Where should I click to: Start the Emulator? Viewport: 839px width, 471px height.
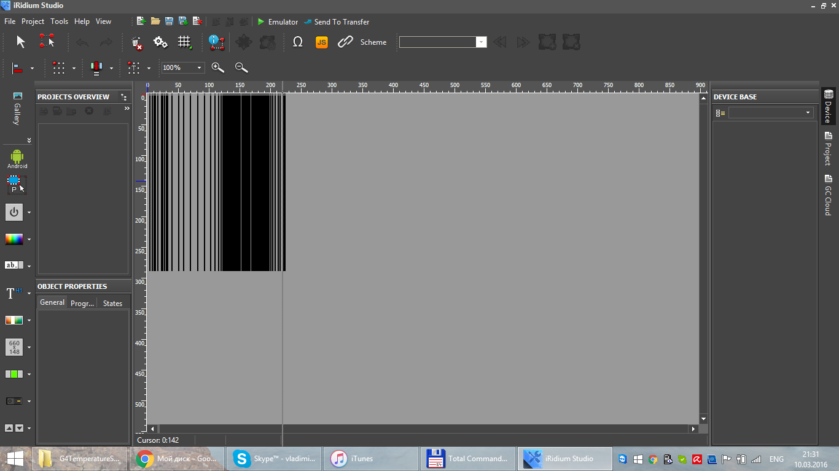(278, 21)
